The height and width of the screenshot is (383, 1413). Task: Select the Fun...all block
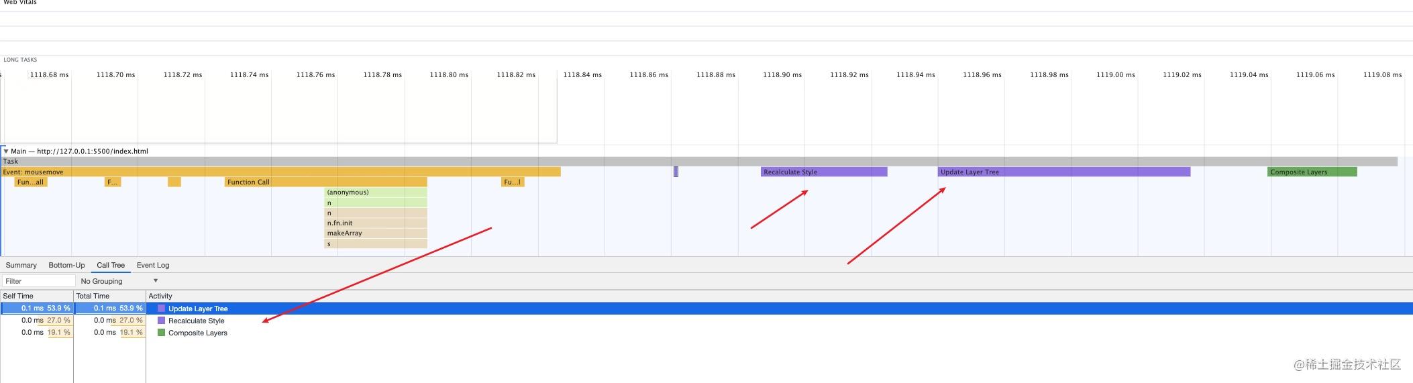[x=31, y=182]
